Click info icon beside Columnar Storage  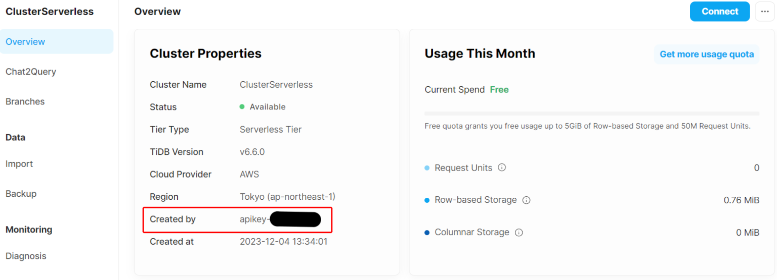click(519, 233)
